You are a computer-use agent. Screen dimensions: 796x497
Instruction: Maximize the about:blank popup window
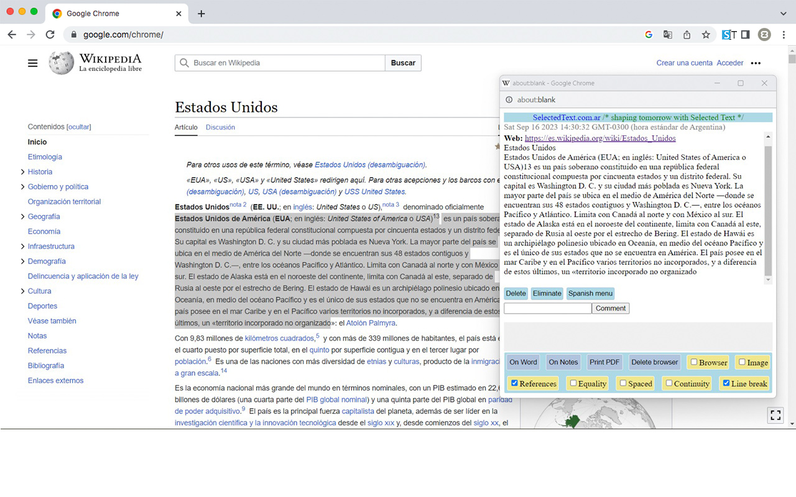tap(741, 83)
